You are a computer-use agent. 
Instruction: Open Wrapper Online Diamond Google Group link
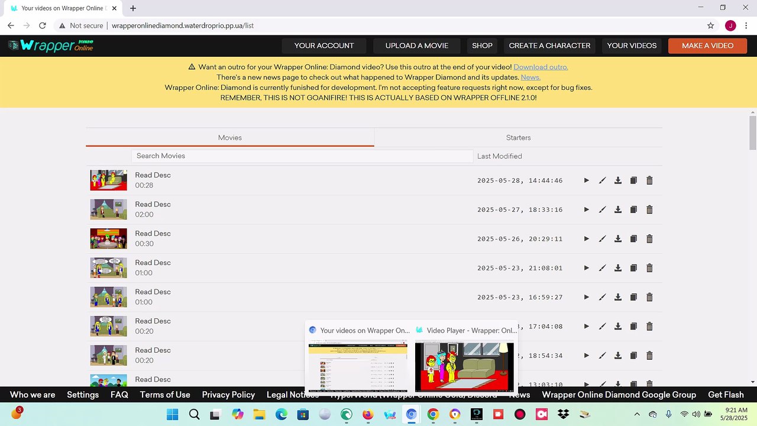click(x=619, y=395)
